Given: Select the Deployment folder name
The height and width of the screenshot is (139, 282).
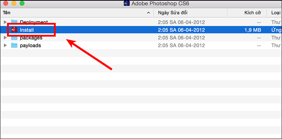Looking at the screenshot, I should pos(34,22).
